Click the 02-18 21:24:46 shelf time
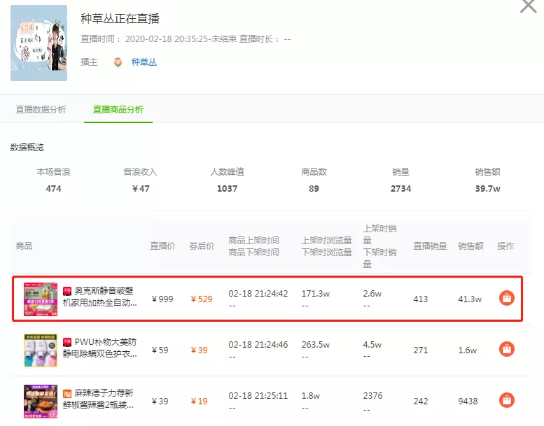The image size is (544, 426). (x=258, y=345)
